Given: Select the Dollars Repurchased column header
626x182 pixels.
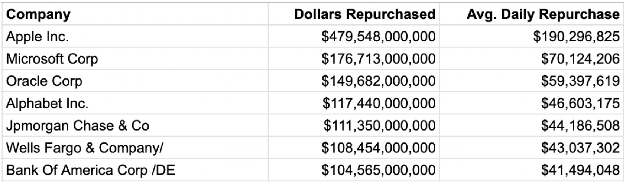Looking at the screenshot, I should tap(364, 14).
